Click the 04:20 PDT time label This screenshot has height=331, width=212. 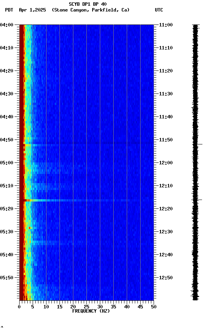[7, 71]
